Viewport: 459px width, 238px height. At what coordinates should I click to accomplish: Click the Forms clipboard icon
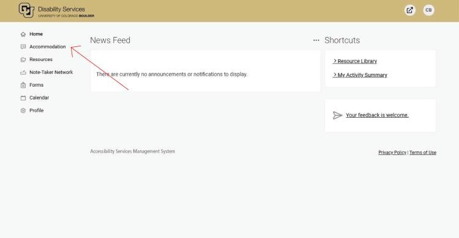(23, 85)
